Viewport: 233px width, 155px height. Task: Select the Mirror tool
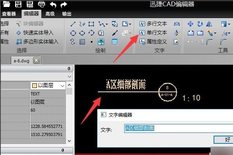(209, 24)
